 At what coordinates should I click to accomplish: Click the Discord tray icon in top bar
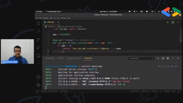130,11
